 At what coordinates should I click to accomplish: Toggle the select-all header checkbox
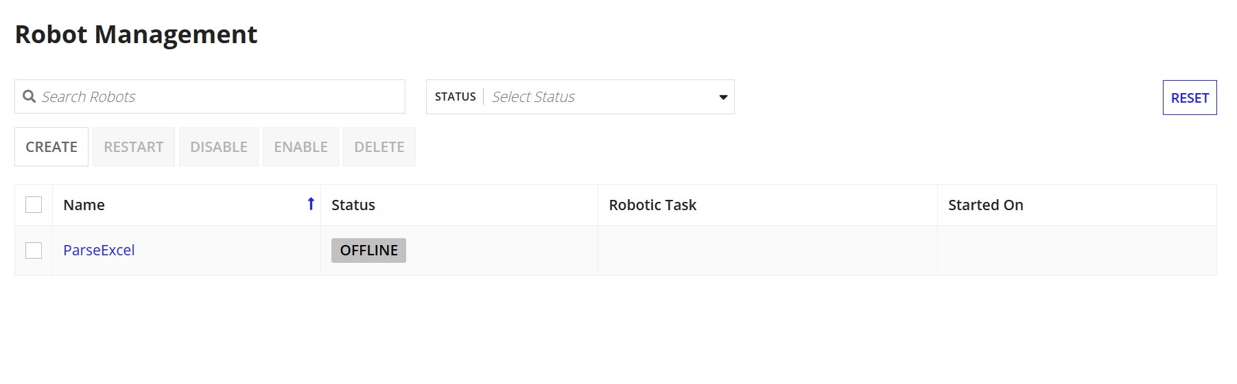(x=34, y=205)
